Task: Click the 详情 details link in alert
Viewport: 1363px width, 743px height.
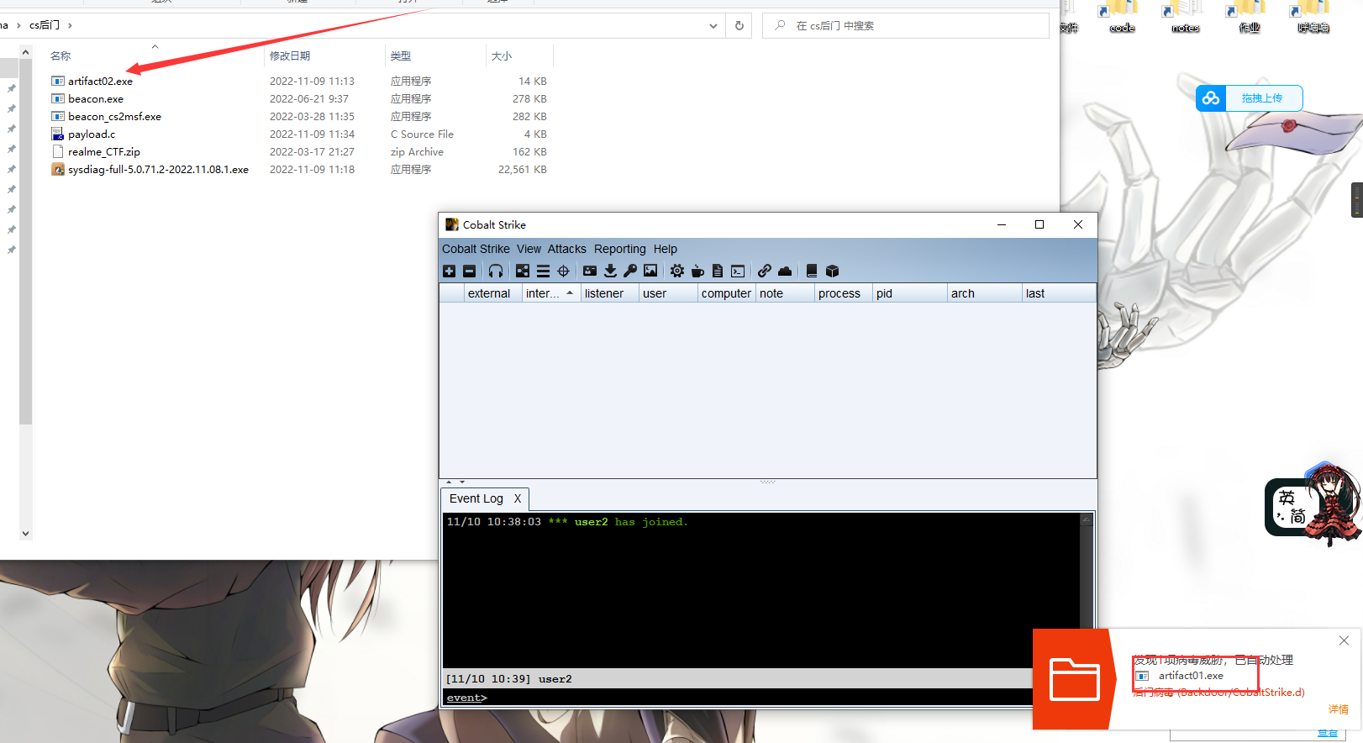Action: click(1338, 709)
